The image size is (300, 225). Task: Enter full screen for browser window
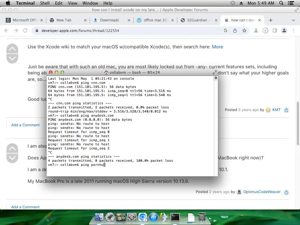(296, 10)
